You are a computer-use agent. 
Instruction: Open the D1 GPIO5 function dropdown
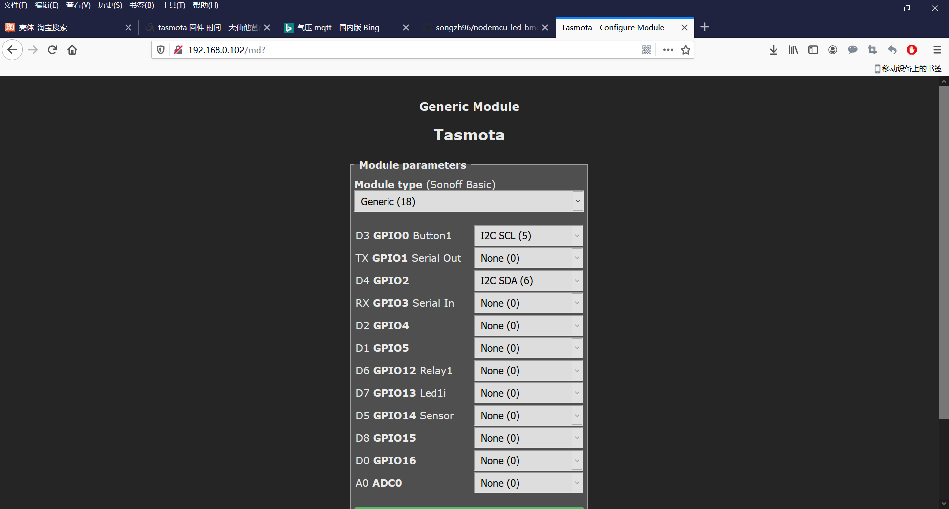[529, 348]
